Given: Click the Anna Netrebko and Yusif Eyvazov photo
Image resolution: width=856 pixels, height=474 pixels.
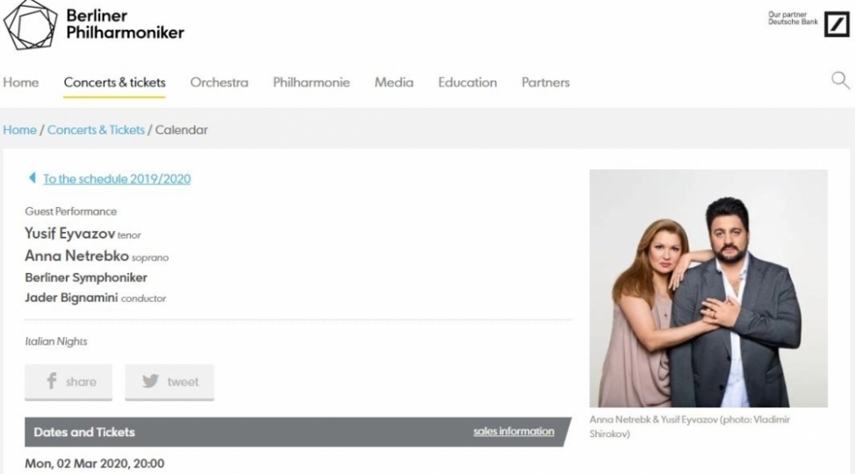Looking at the screenshot, I should coord(708,288).
